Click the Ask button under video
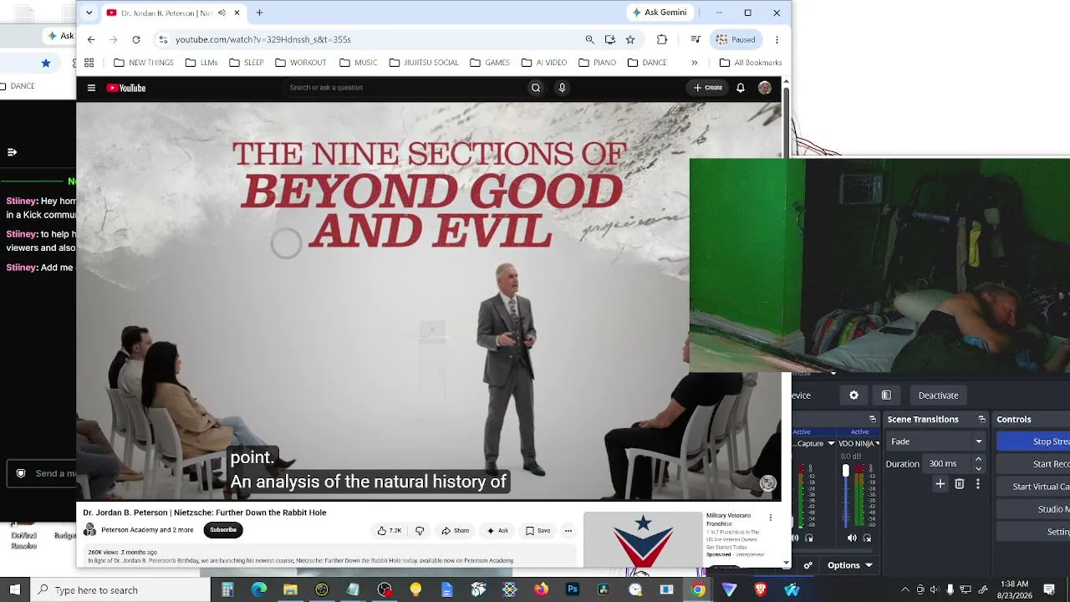Viewport: 1070px width, 602px height. point(497,530)
